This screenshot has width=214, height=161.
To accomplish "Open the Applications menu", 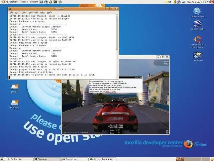I will 12,2.
